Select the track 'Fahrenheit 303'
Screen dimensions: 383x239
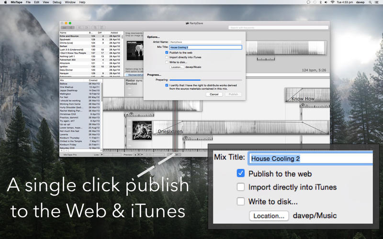pos(90,60)
